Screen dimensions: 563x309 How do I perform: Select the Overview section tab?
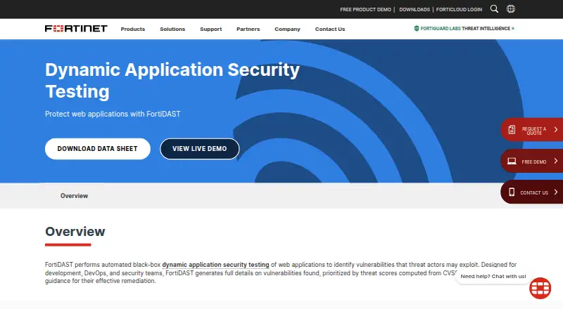tap(74, 196)
